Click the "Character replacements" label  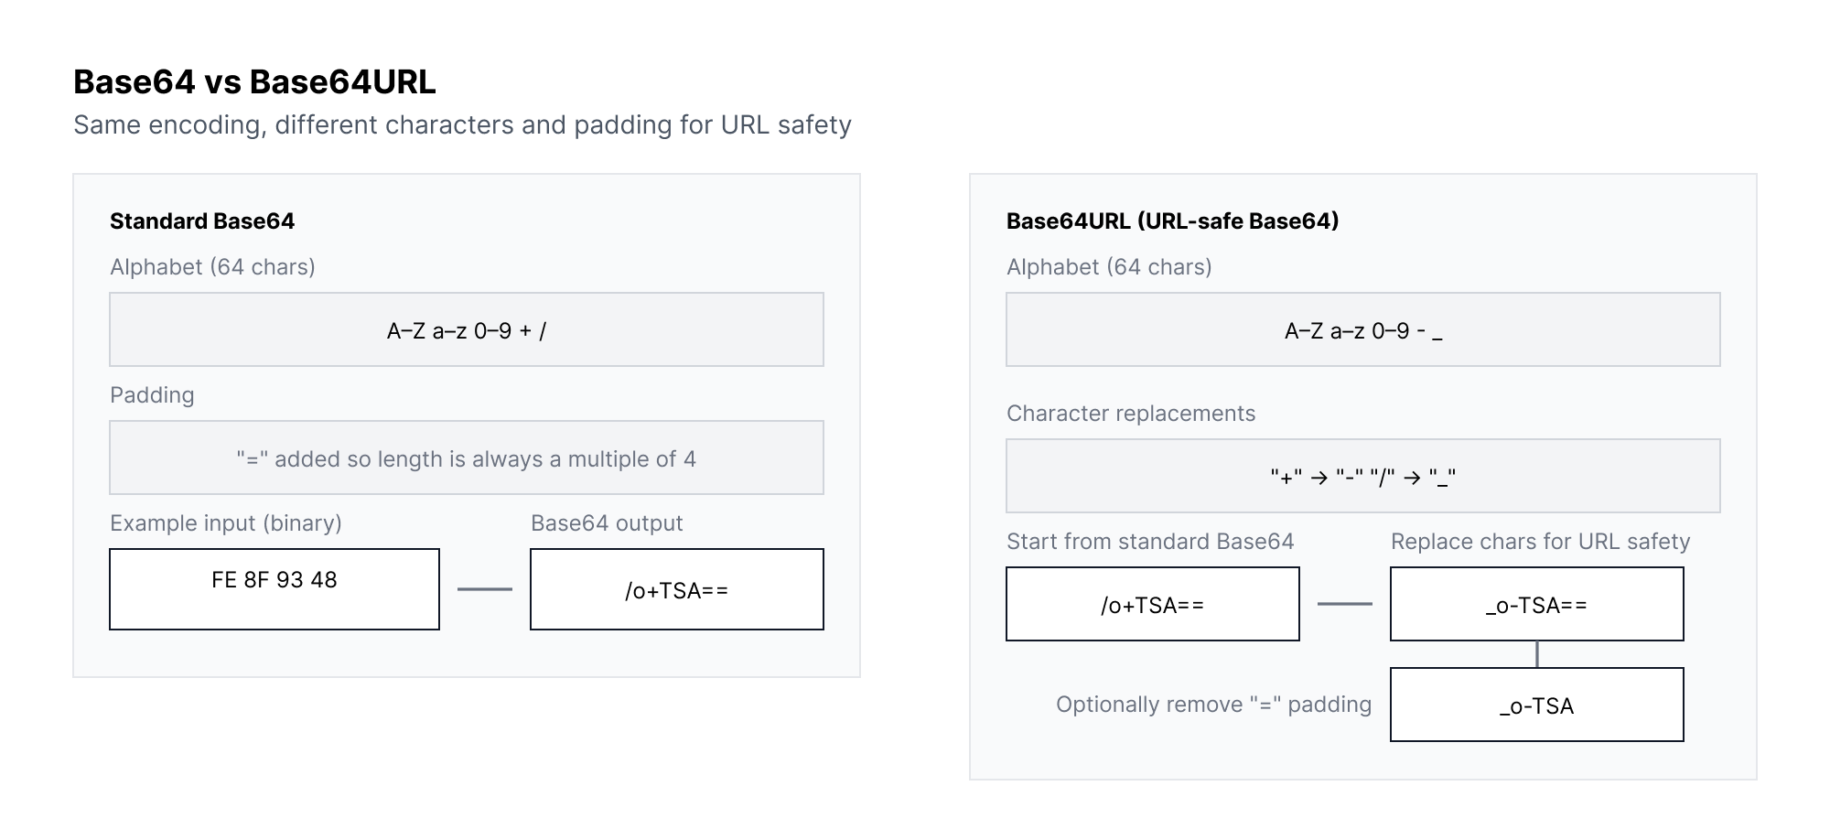1131,414
